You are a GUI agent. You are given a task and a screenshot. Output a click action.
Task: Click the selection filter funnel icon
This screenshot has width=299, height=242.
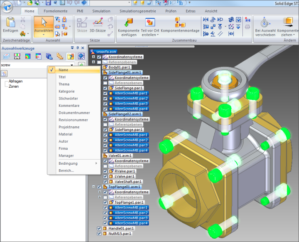pyautogui.click(x=57, y=19)
